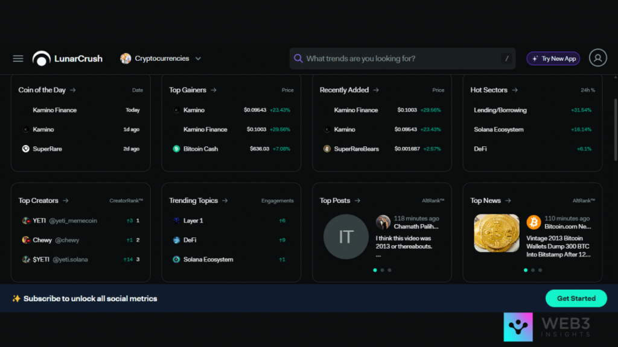The height and width of the screenshot is (347, 618).
Task: Open the Recently Added heading
Action: (x=344, y=90)
